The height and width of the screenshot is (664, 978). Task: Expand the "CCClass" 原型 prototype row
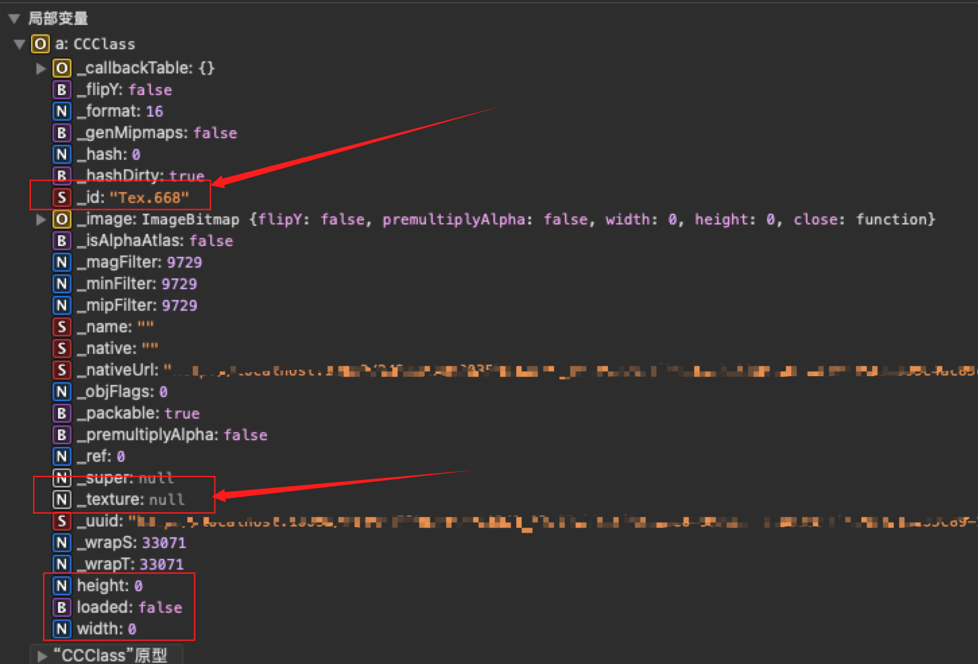click(42, 656)
